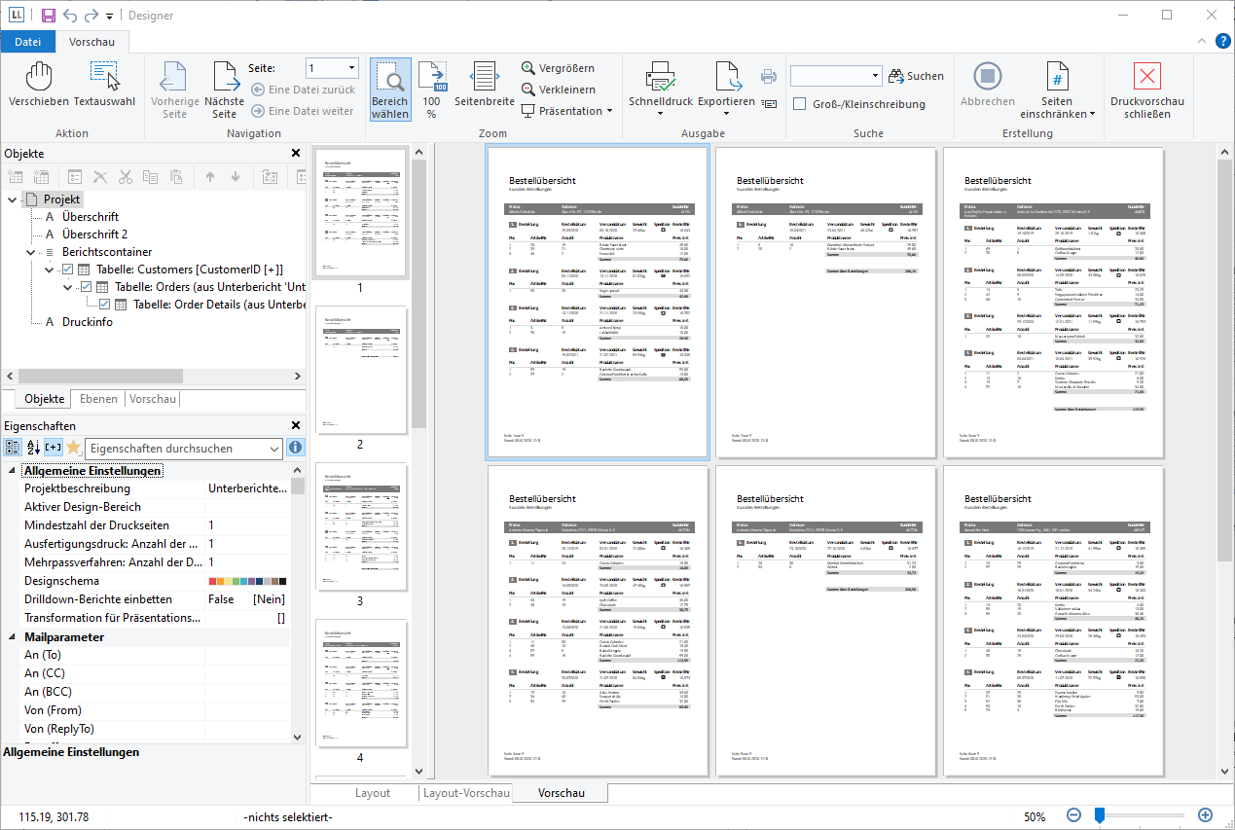Click the Bereich wählen zoom tool
Viewport: 1235px width, 830px height.
389,88
